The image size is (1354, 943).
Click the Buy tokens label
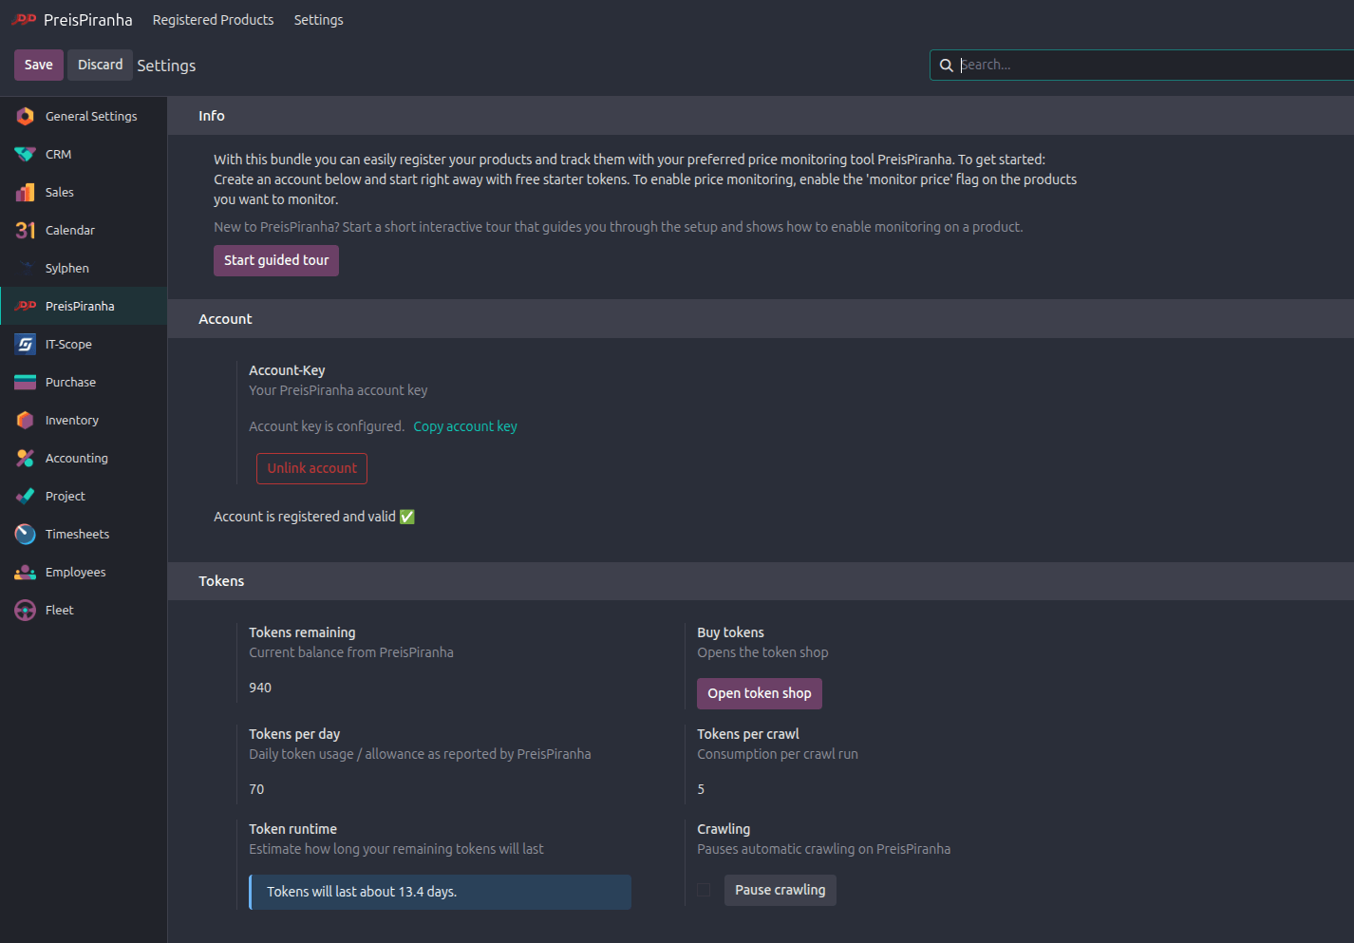point(730,632)
